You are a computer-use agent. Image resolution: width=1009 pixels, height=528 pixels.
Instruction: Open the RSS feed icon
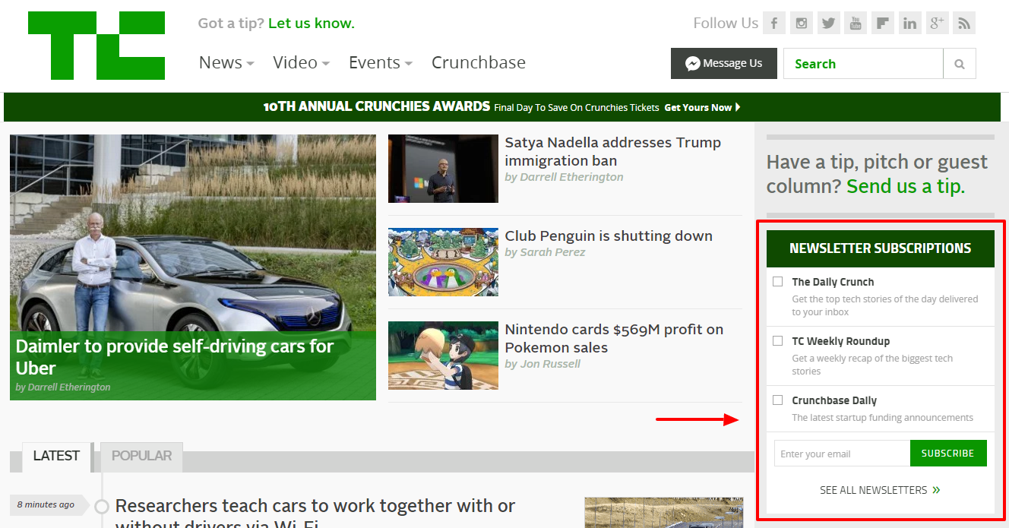tap(964, 23)
